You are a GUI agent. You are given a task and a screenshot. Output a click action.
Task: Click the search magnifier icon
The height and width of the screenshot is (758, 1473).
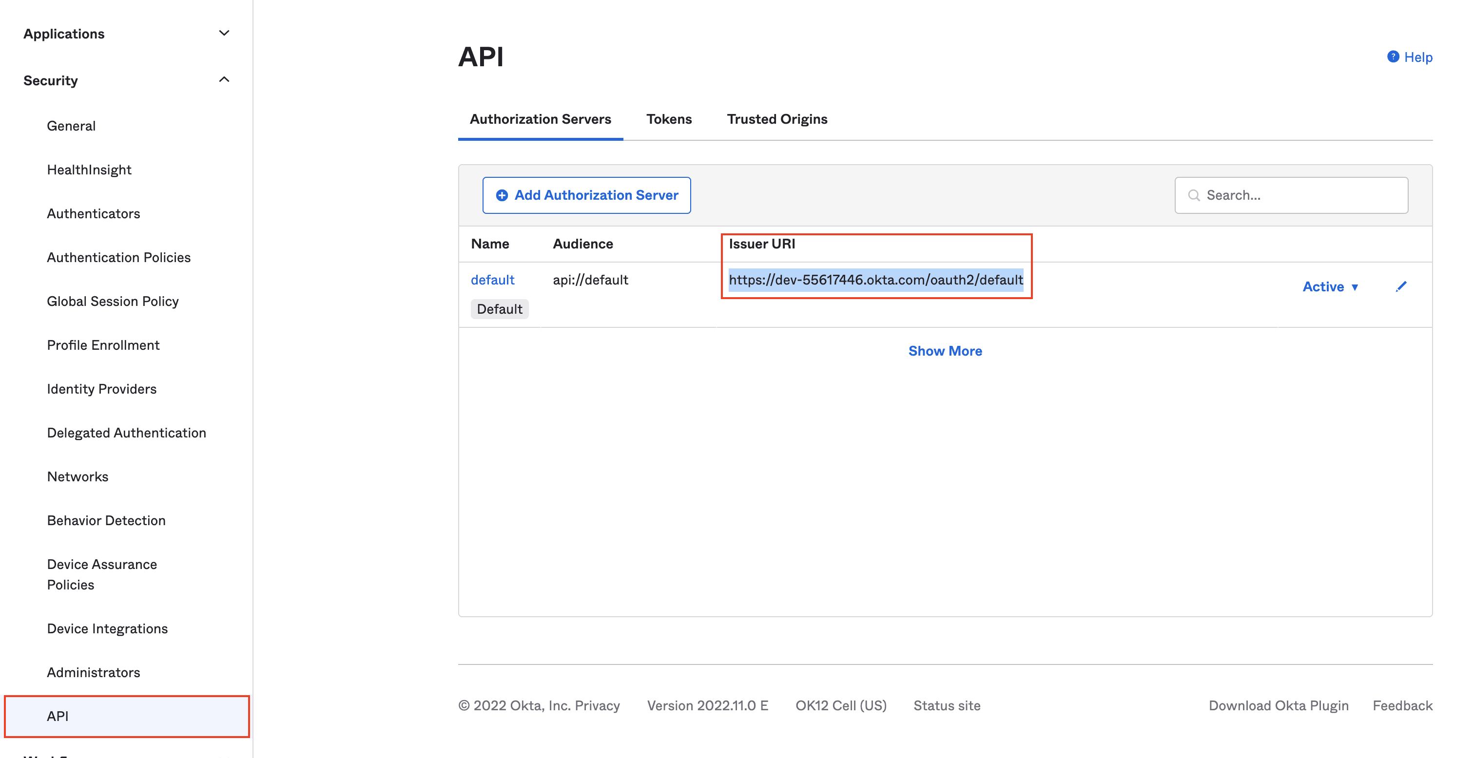1194,195
